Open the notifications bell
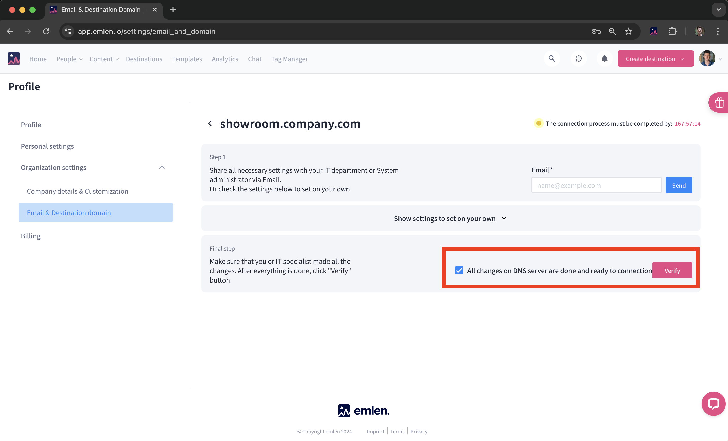Screen dimensions: 728x441 [x=604, y=59]
